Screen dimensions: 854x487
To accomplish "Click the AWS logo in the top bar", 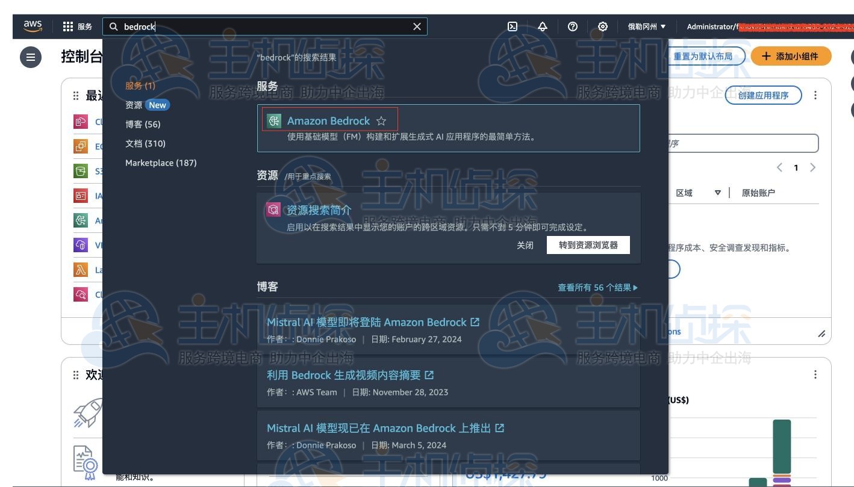I will coord(33,25).
